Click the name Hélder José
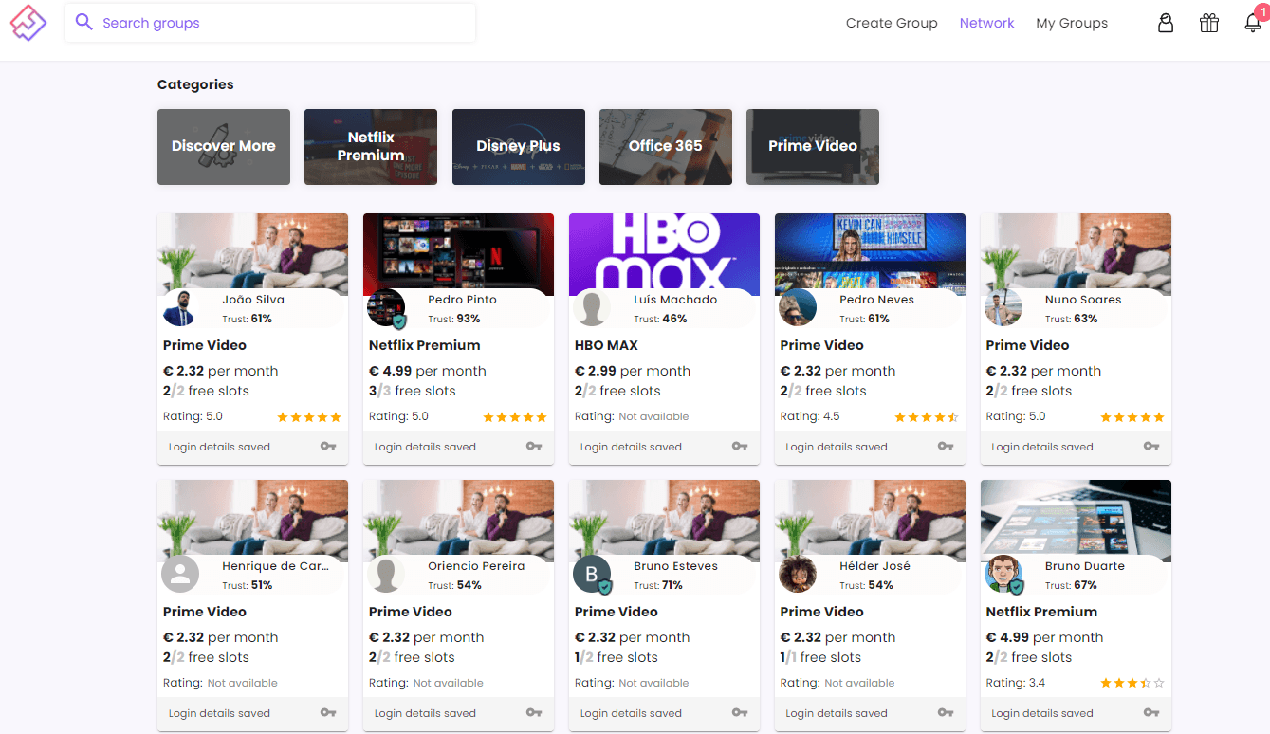 [874, 566]
